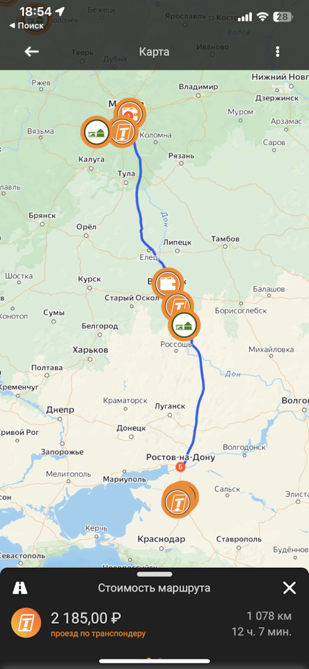Tap the wallet marker near Москва
309x669 pixels.
point(131,111)
